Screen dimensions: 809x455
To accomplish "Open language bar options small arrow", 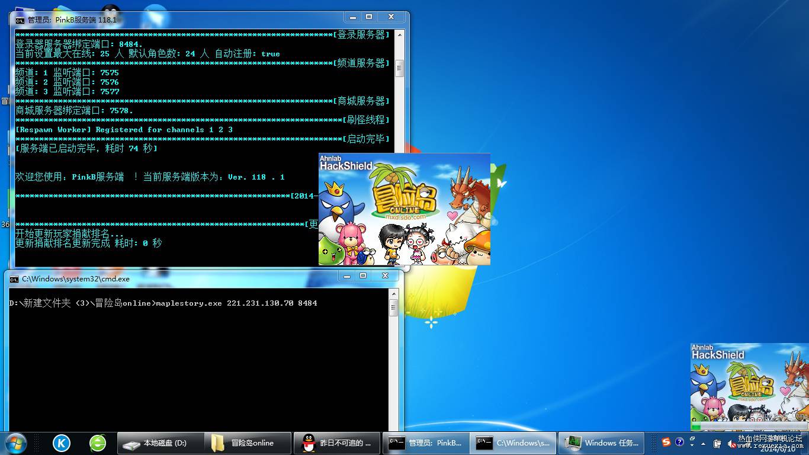I will point(692,446).
